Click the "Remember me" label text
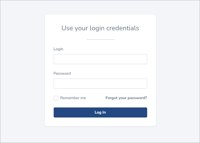Viewport: 200px width, 143px height. click(73, 98)
